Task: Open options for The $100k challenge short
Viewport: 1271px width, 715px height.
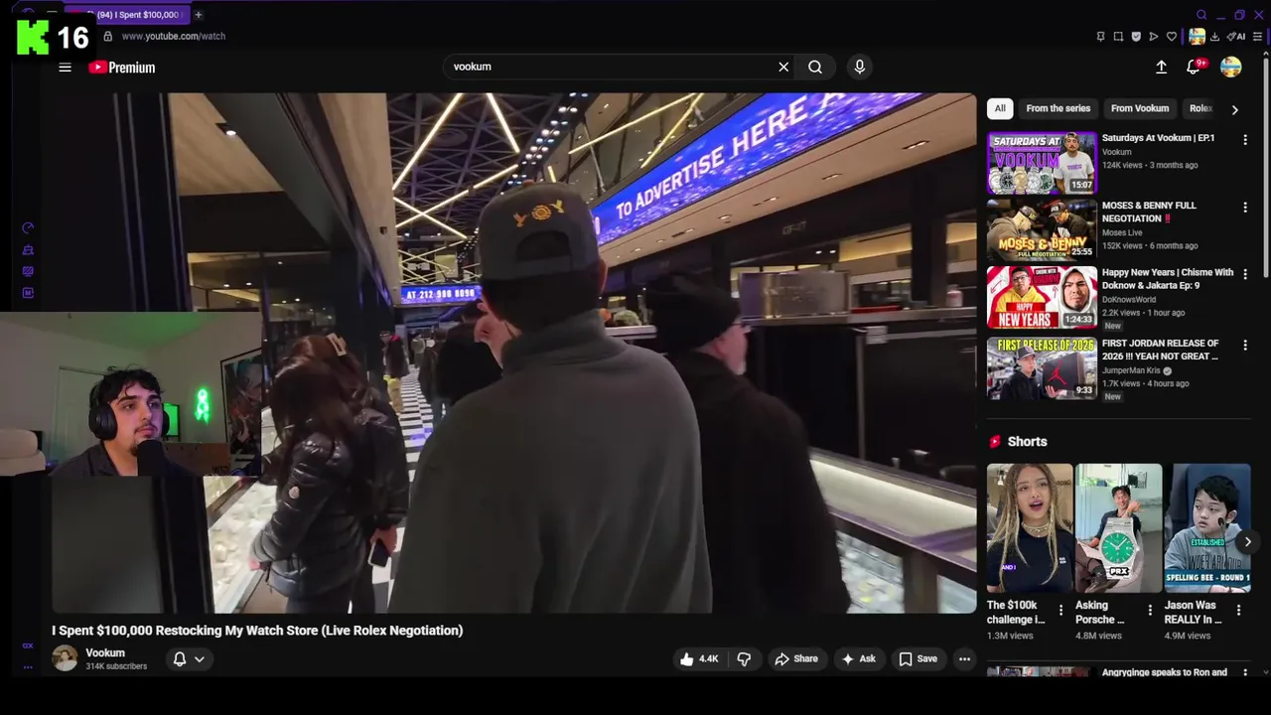Action: [x=1060, y=610]
